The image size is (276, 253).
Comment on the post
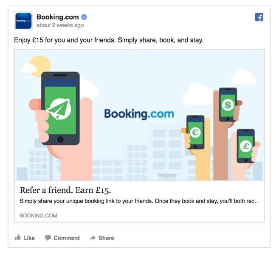click(62, 238)
